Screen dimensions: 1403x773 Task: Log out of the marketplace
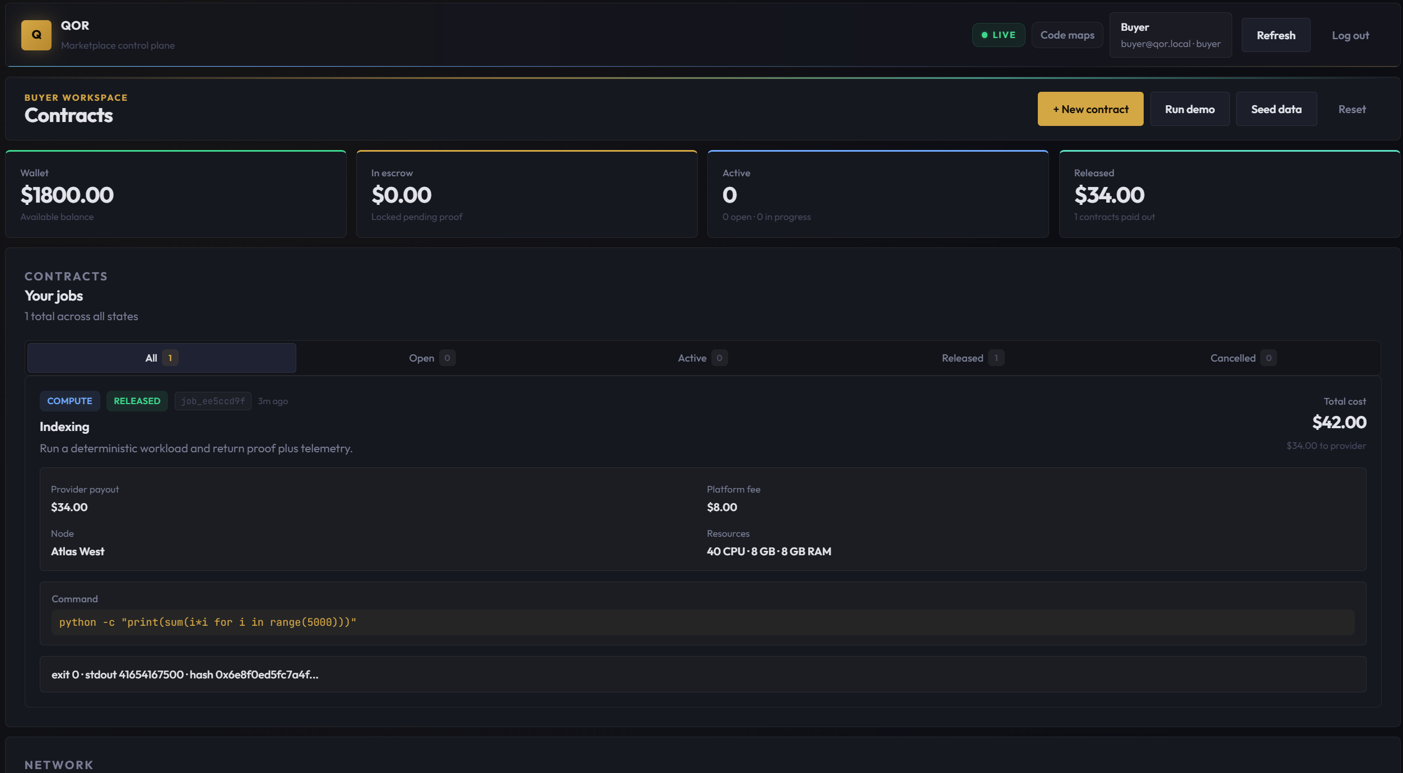[1350, 36]
